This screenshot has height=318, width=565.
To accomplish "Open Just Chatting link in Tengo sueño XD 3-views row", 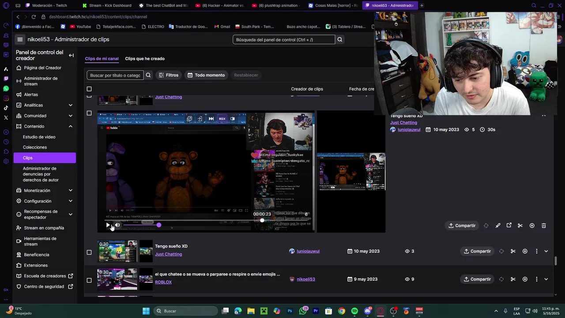I will pos(168,254).
